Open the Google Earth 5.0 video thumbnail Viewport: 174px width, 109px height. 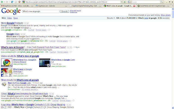coord(45,63)
